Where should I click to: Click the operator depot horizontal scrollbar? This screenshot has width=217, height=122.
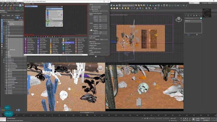click(x=56, y=55)
